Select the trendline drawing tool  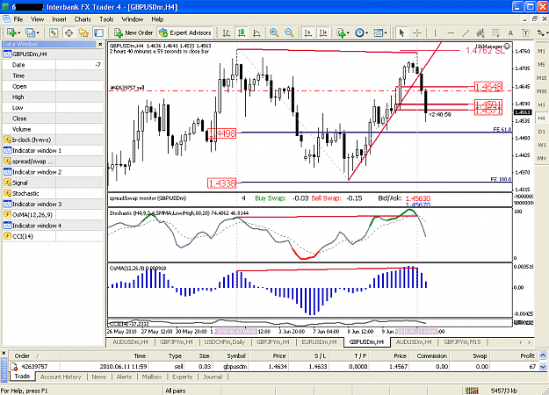tap(466, 32)
